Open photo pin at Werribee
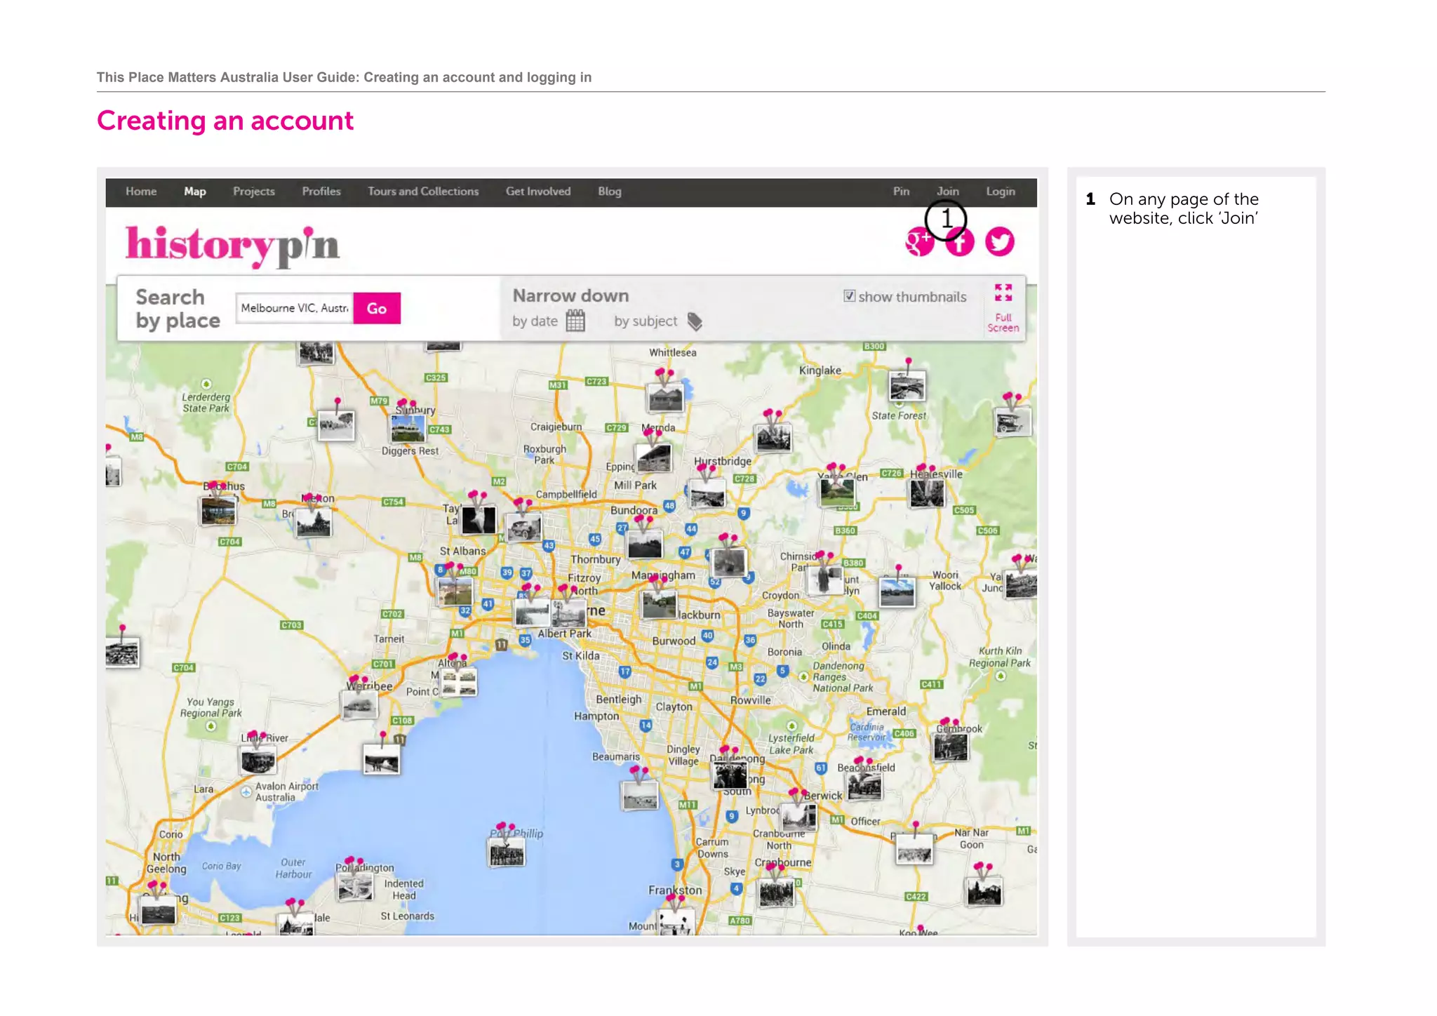This screenshot has height=1016, width=1437. point(359,704)
